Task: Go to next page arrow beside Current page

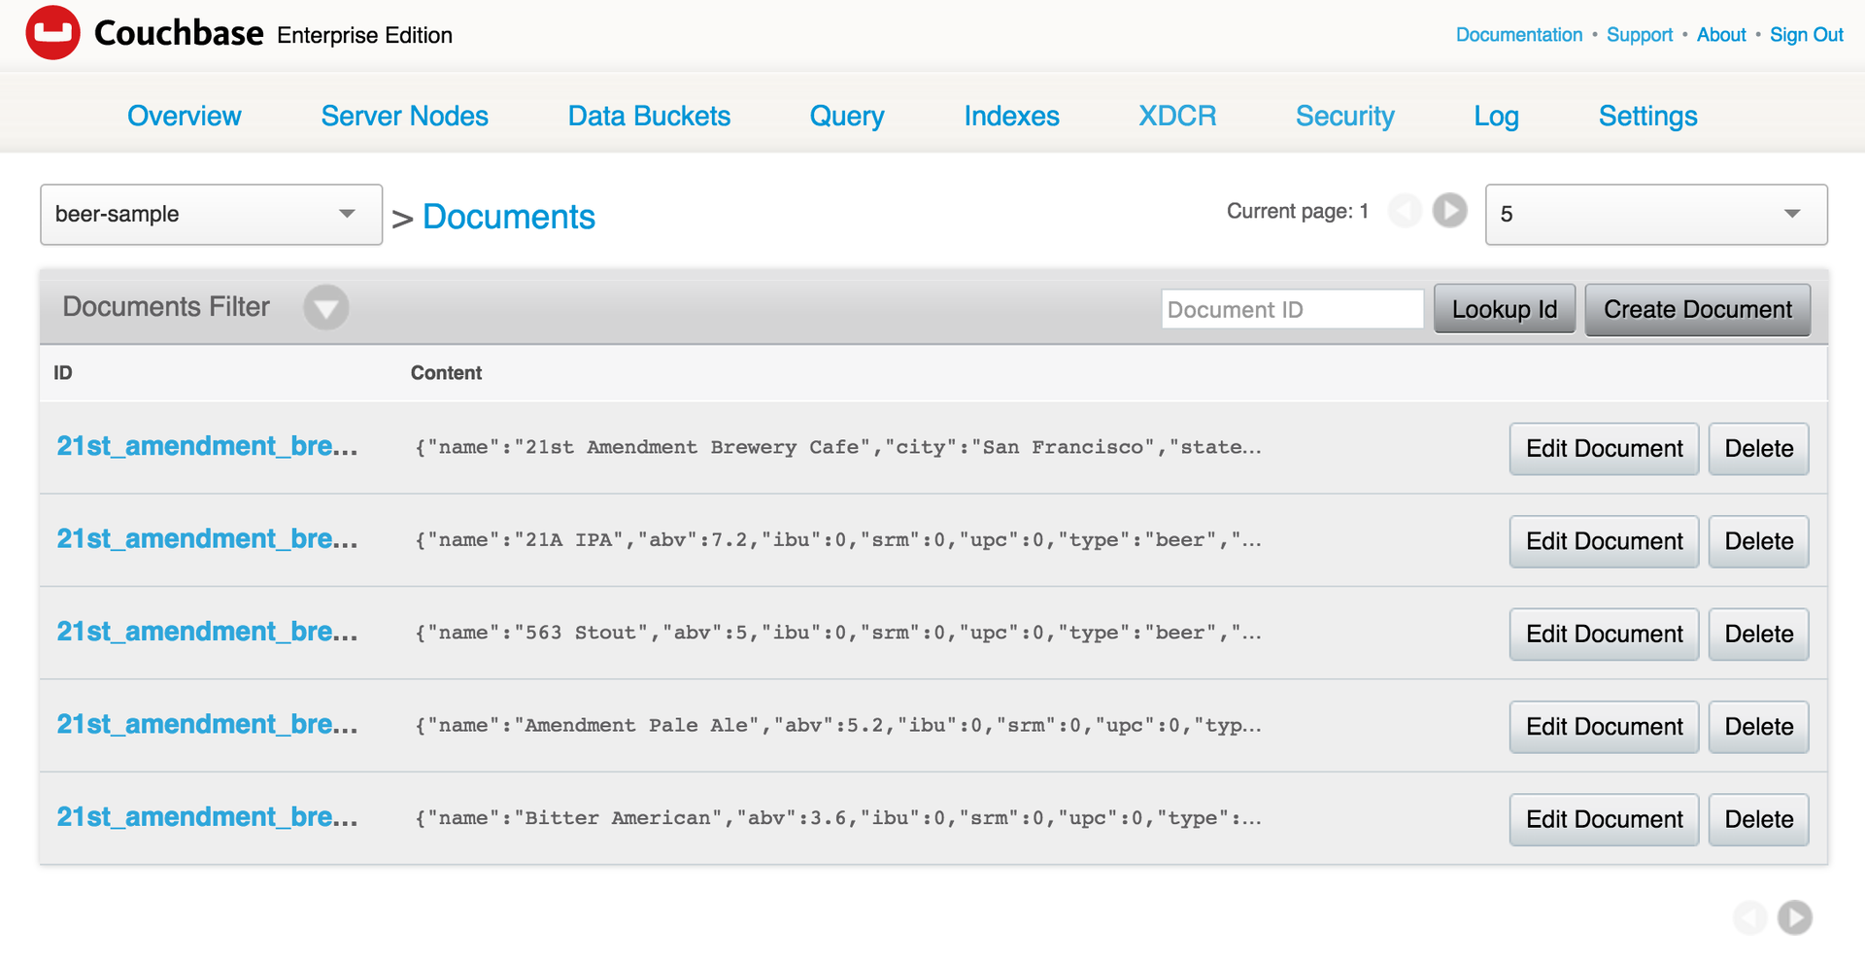Action: pos(1450,210)
